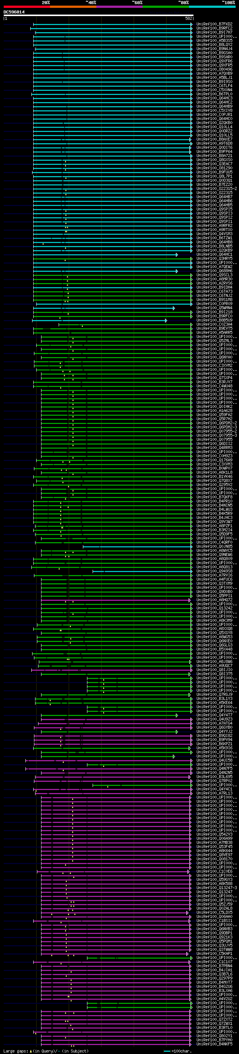Select hit UniRef100_Q64HC3
Image resolution: width=239 pixels, height=1054 pixels.
click(x=214, y=98)
